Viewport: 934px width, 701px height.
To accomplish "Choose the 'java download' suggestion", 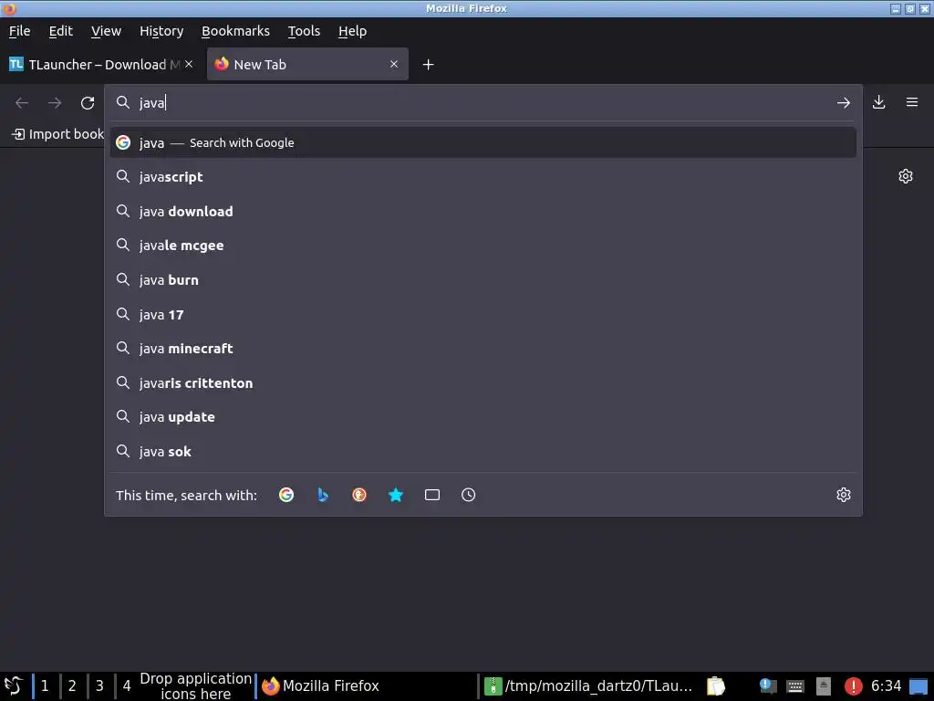I will (x=483, y=212).
